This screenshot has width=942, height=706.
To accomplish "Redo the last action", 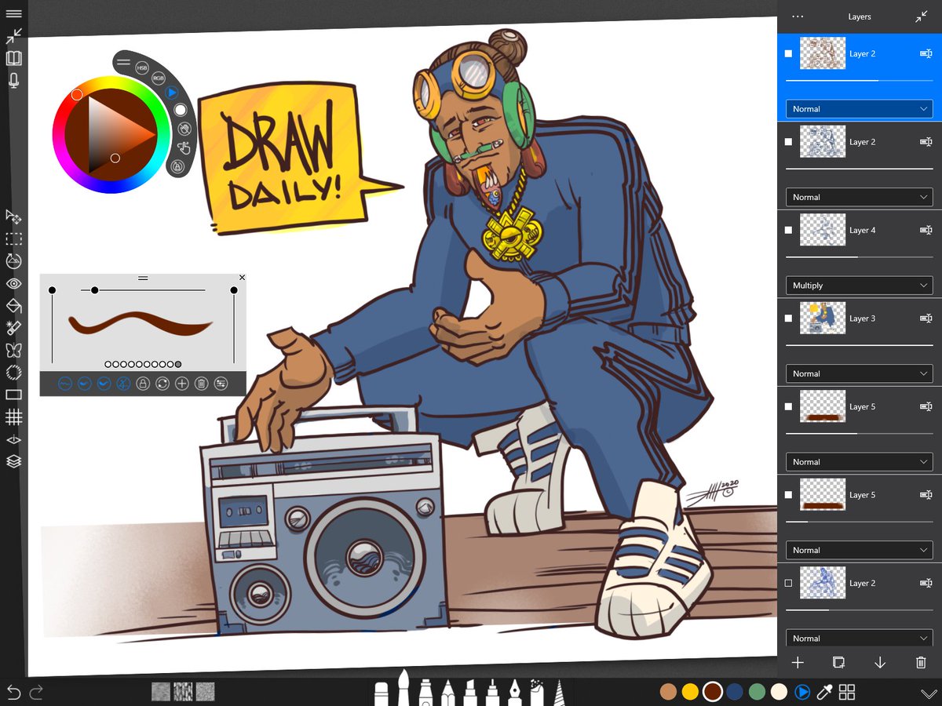I will pos(36,692).
